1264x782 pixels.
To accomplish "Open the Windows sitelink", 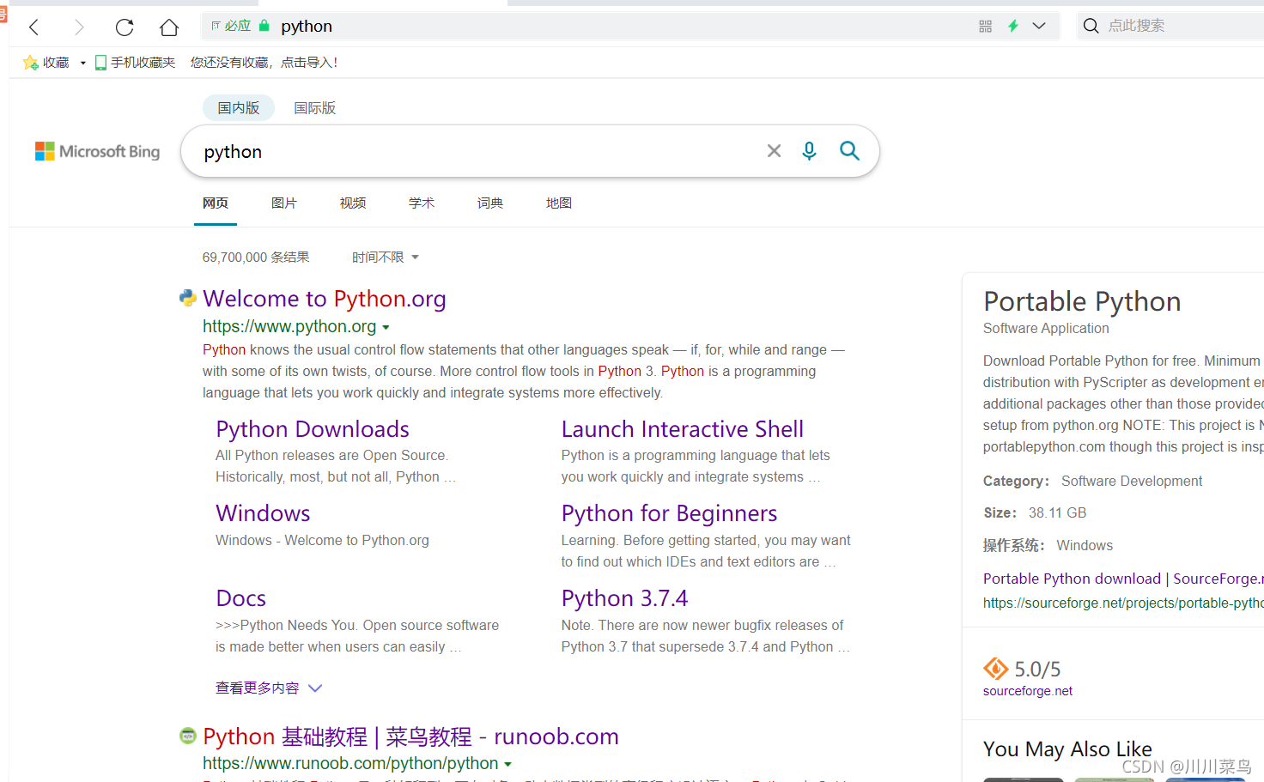I will (x=263, y=513).
